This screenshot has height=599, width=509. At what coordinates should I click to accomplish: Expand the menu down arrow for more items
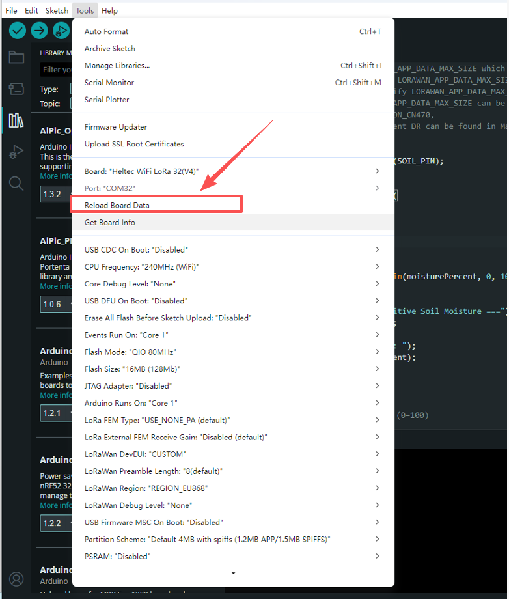[x=233, y=573]
